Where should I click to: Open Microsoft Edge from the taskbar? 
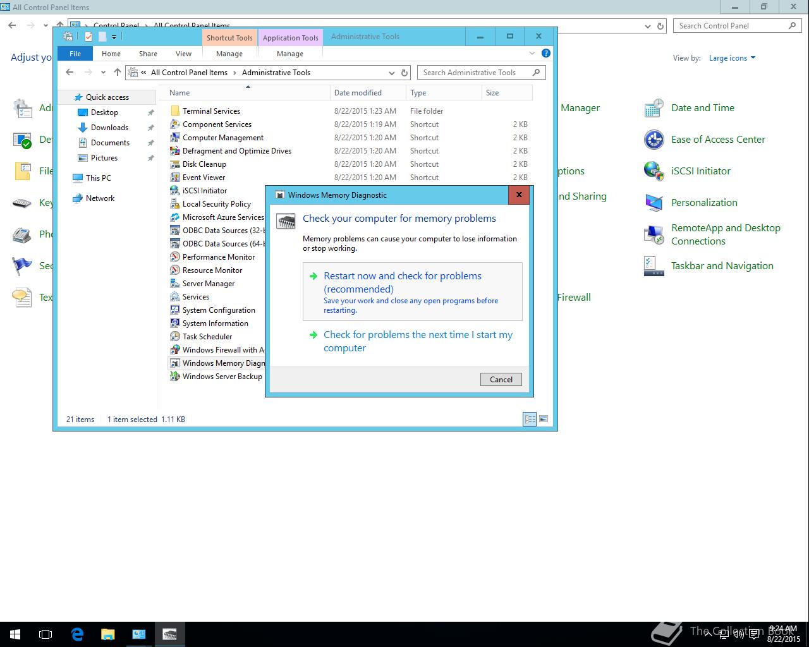[x=77, y=634]
